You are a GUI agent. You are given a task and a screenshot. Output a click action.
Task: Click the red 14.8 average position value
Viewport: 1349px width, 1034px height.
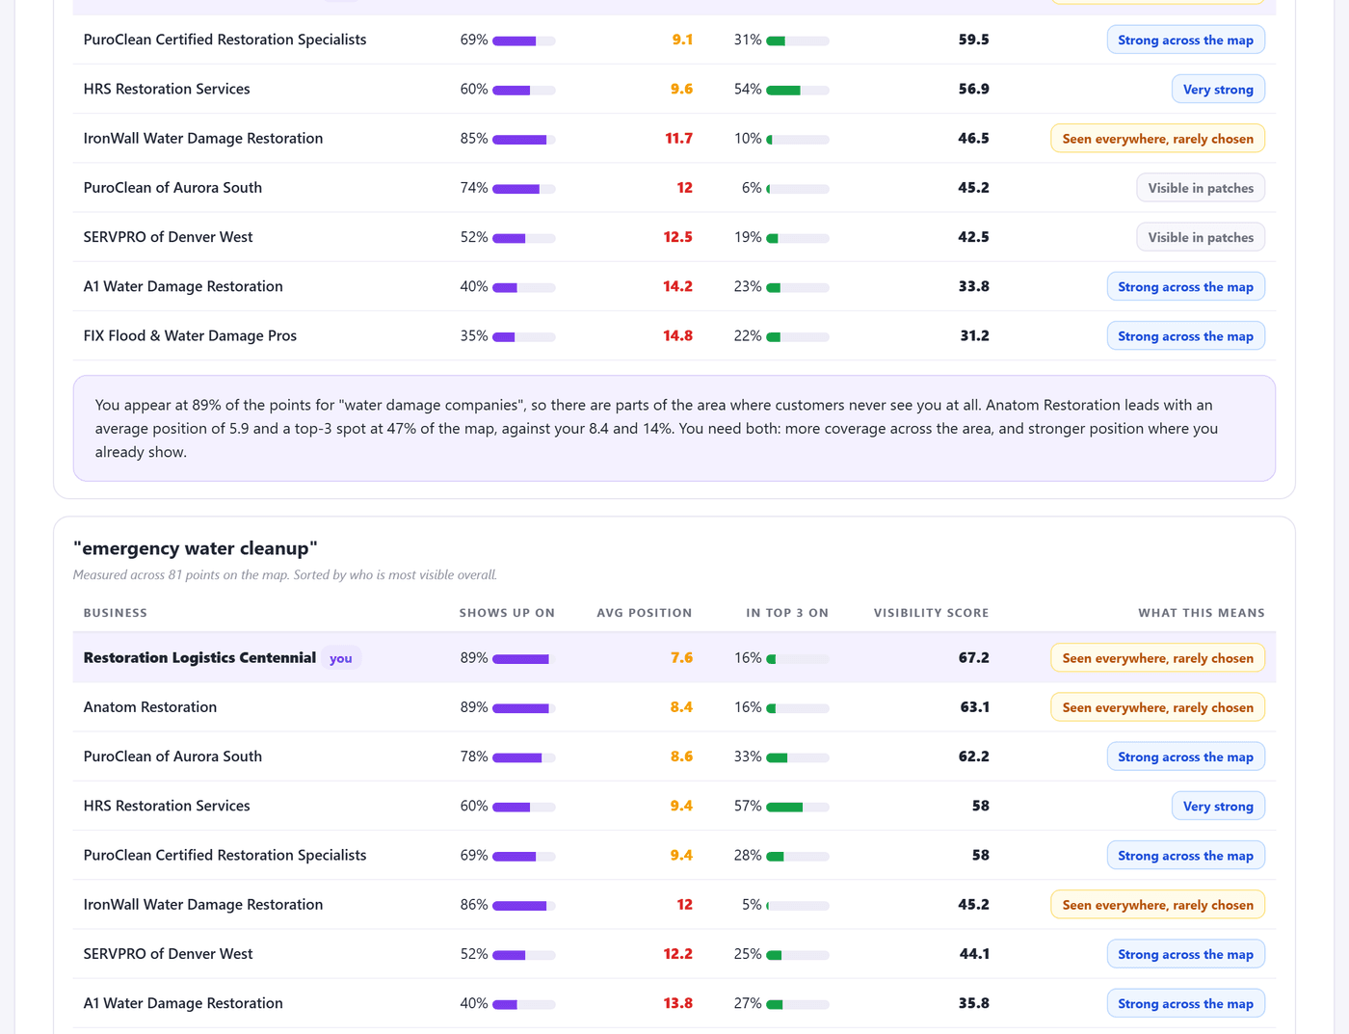[677, 335]
